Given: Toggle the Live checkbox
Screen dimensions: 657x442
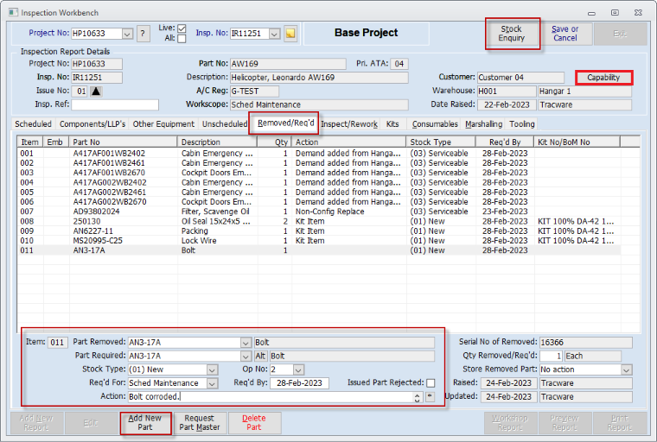Looking at the screenshot, I should [182, 28].
